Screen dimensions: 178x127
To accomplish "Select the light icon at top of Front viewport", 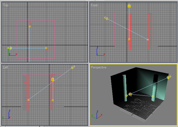I will coord(129,6).
